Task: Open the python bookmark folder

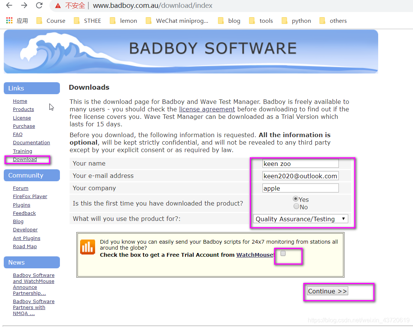Action: [296, 21]
